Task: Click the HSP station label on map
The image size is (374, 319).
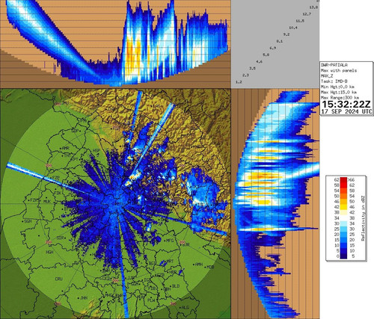Action: click(x=96, y=150)
